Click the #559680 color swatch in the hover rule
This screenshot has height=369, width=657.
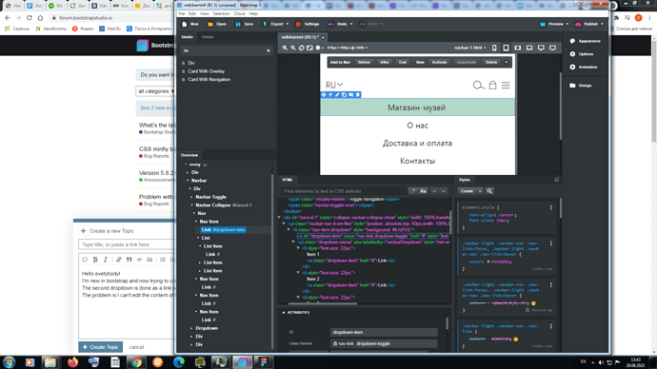pos(488,262)
